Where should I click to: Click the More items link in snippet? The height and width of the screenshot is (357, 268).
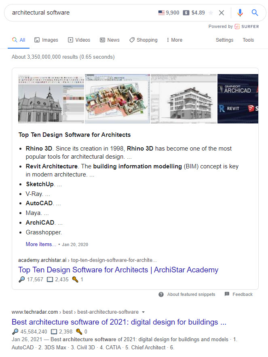pyautogui.click(x=41, y=244)
